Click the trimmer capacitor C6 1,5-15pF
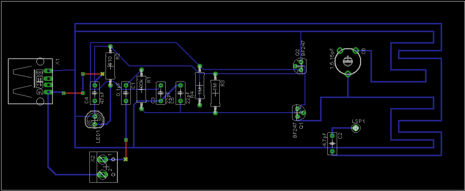 pyautogui.click(x=348, y=62)
